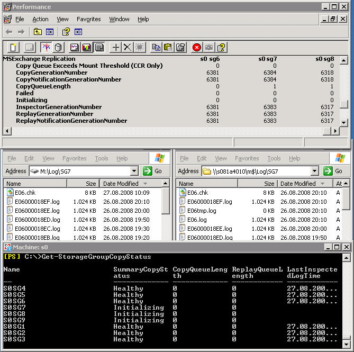Sort right file list by Size column
354x352 pixels.
[x=258, y=184]
